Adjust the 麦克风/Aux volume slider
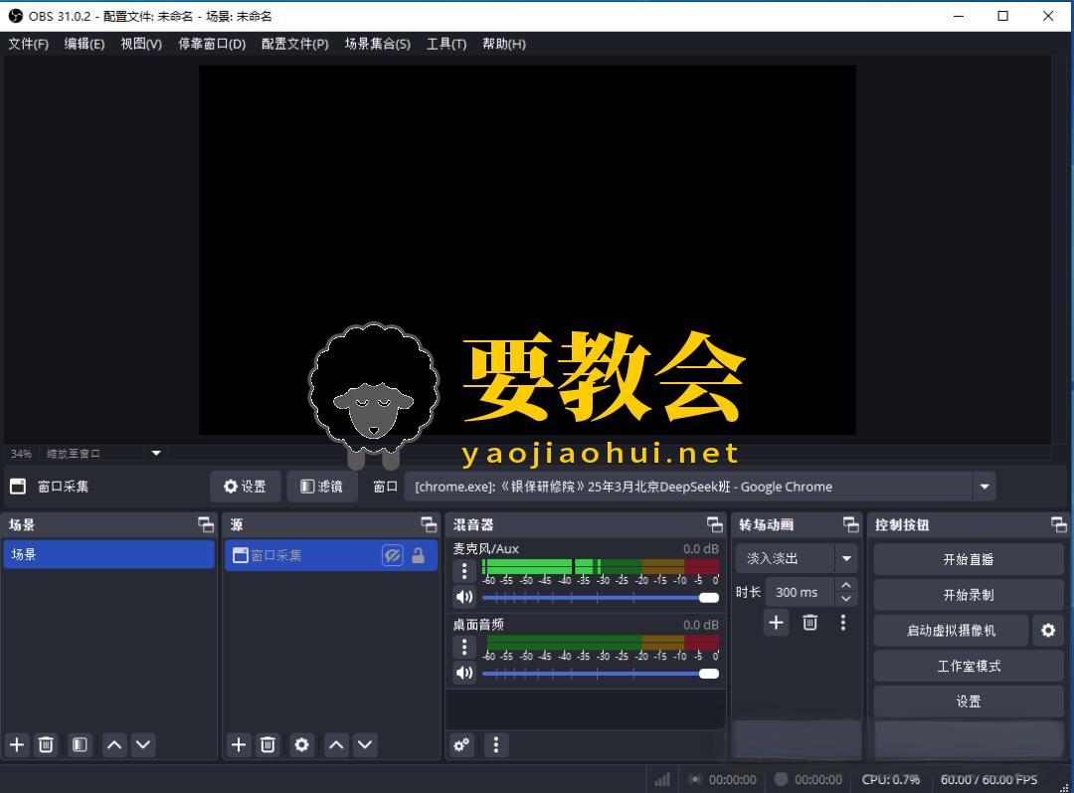This screenshot has width=1074, height=793. click(601, 598)
